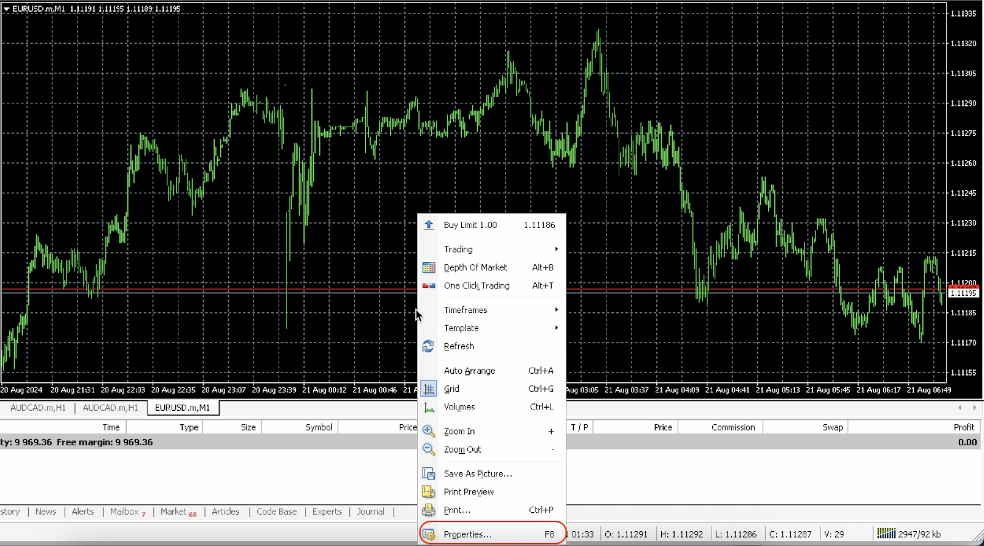
Task: Open Properties... from context menu
Action: click(x=491, y=534)
